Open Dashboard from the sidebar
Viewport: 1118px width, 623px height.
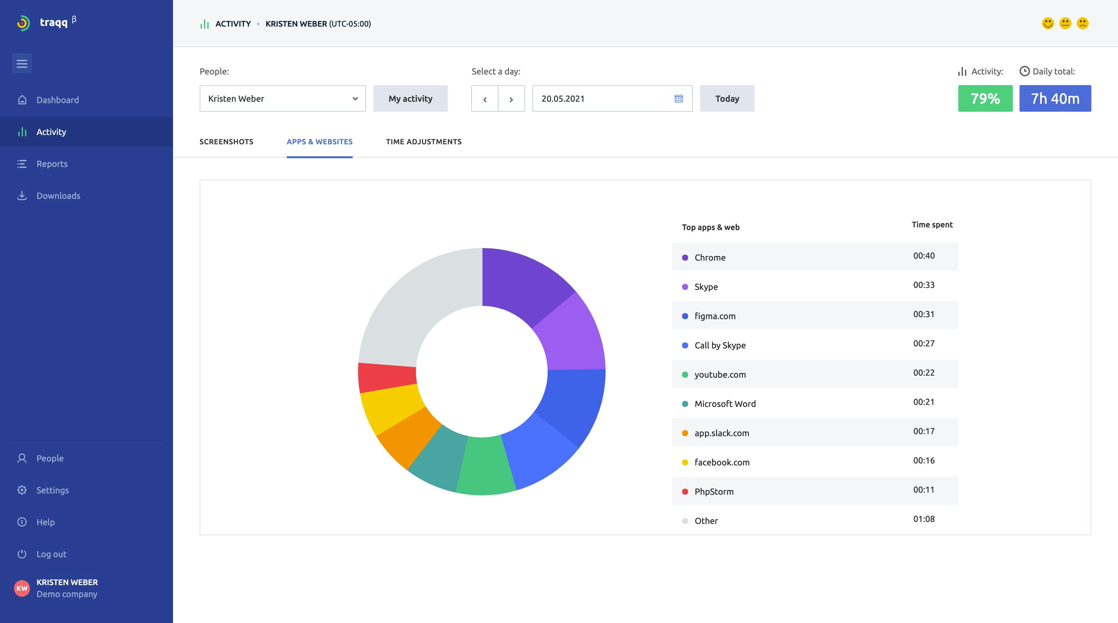tap(57, 100)
